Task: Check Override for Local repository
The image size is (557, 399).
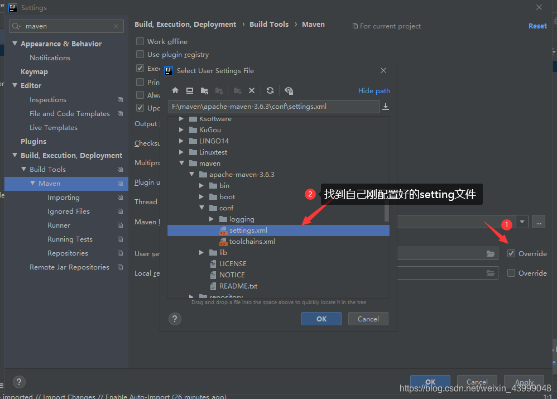Action: point(511,273)
